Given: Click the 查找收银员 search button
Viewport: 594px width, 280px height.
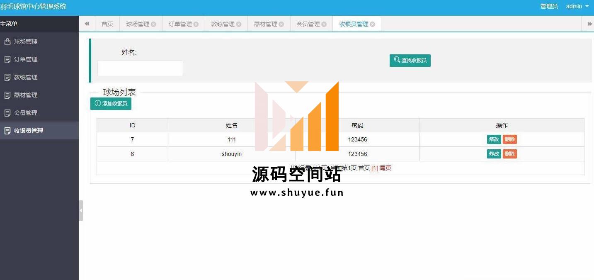Looking at the screenshot, I should point(410,61).
